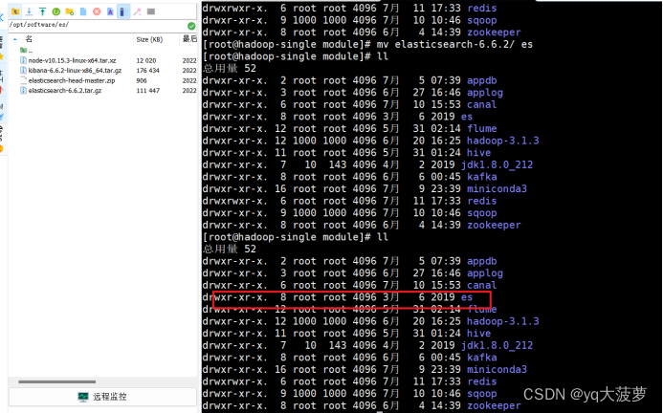This screenshot has height=413, width=663.
Task: Click file icon beside elasticsearch-6.6.2.tar.gz
Action: click(x=23, y=91)
